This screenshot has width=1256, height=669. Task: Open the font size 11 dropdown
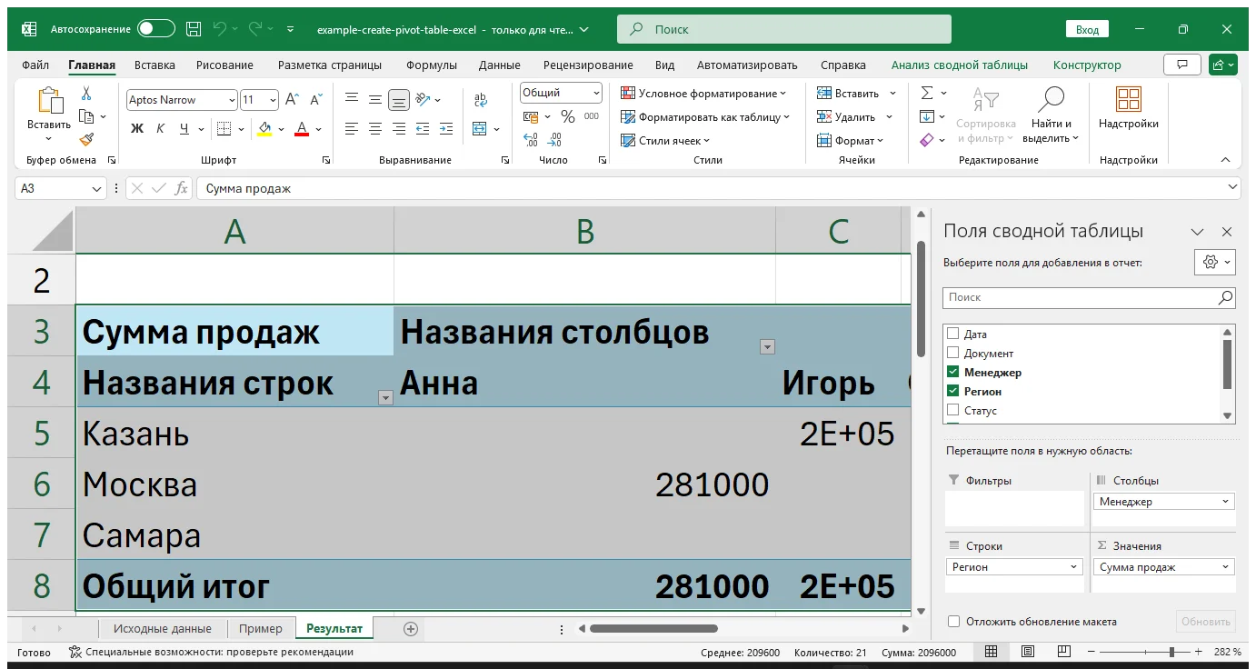pos(273,100)
